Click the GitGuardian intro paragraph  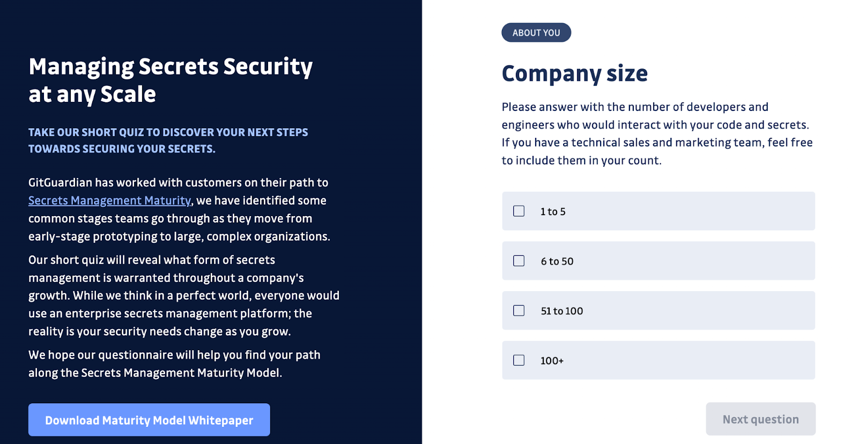coord(178,209)
